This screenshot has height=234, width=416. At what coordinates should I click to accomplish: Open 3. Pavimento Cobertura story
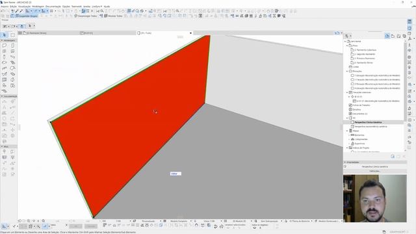(365, 50)
